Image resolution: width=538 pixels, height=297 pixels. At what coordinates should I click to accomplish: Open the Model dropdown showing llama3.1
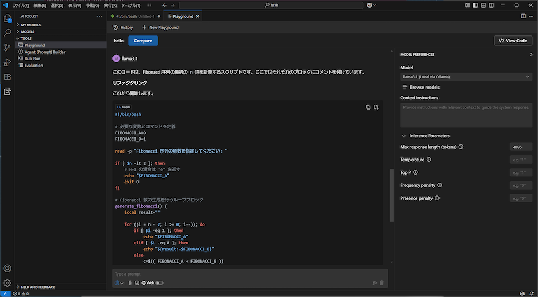(x=466, y=77)
